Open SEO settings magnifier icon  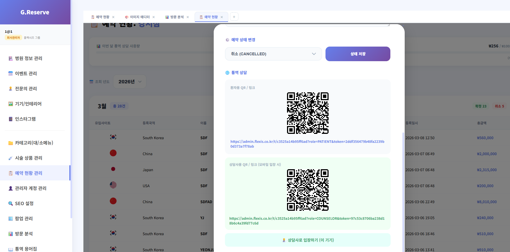pos(11,203)
